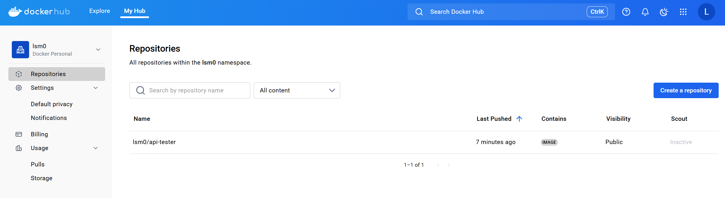Click the Docker Hub whale logo
The image size is (725, 198).
point(39,11)
